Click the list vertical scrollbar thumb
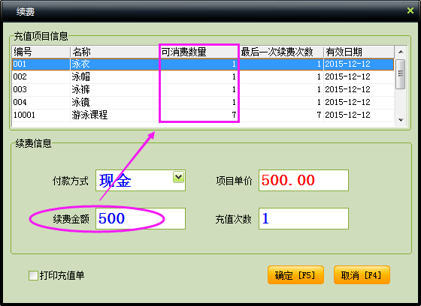 click(401, 74)
